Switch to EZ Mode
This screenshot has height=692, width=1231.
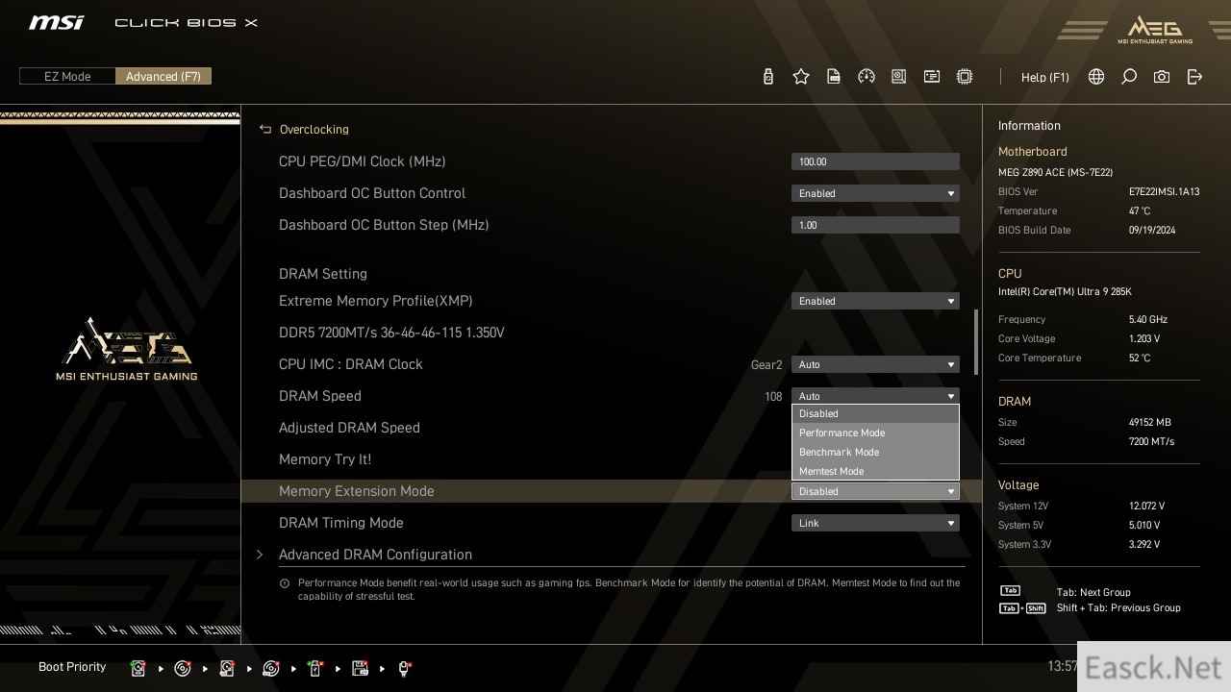[x=67, y=76]
